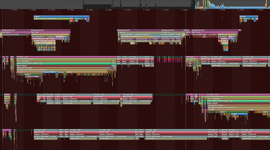Click the blue FullScreenTi bar
The height and width of the screenshot is (150, 270).
pyautogui.click(x=50, y=72)
